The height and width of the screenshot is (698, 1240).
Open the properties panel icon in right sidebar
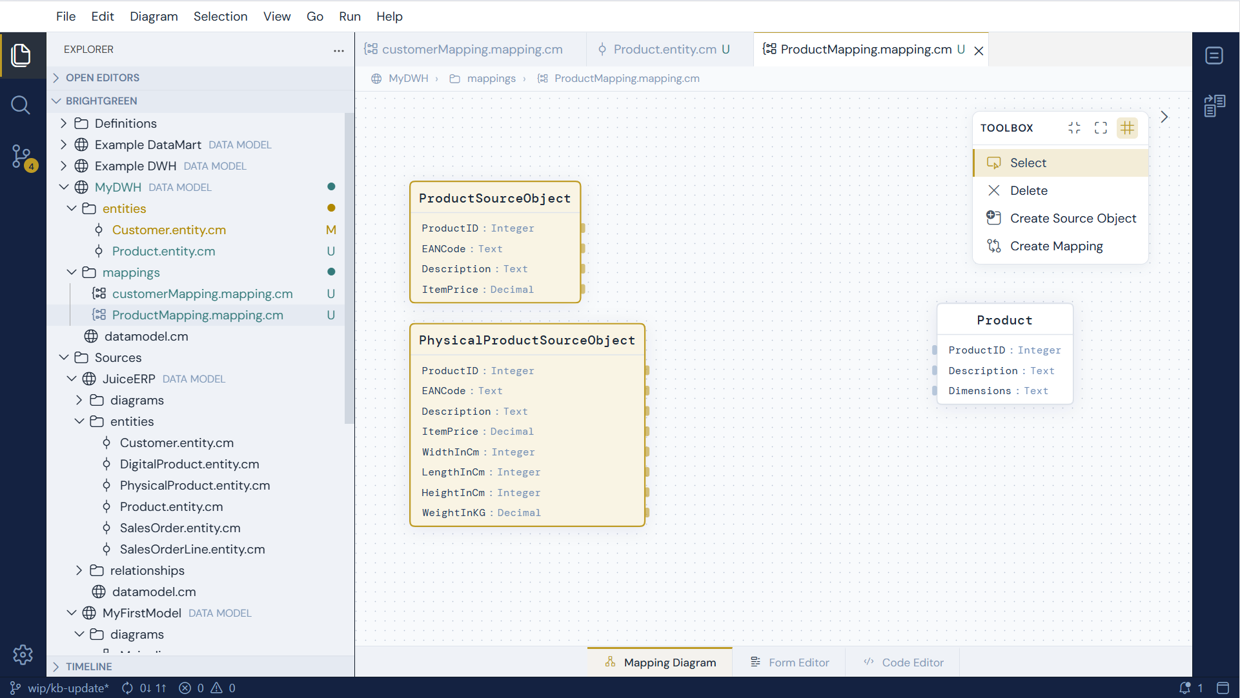(1214, 56)
